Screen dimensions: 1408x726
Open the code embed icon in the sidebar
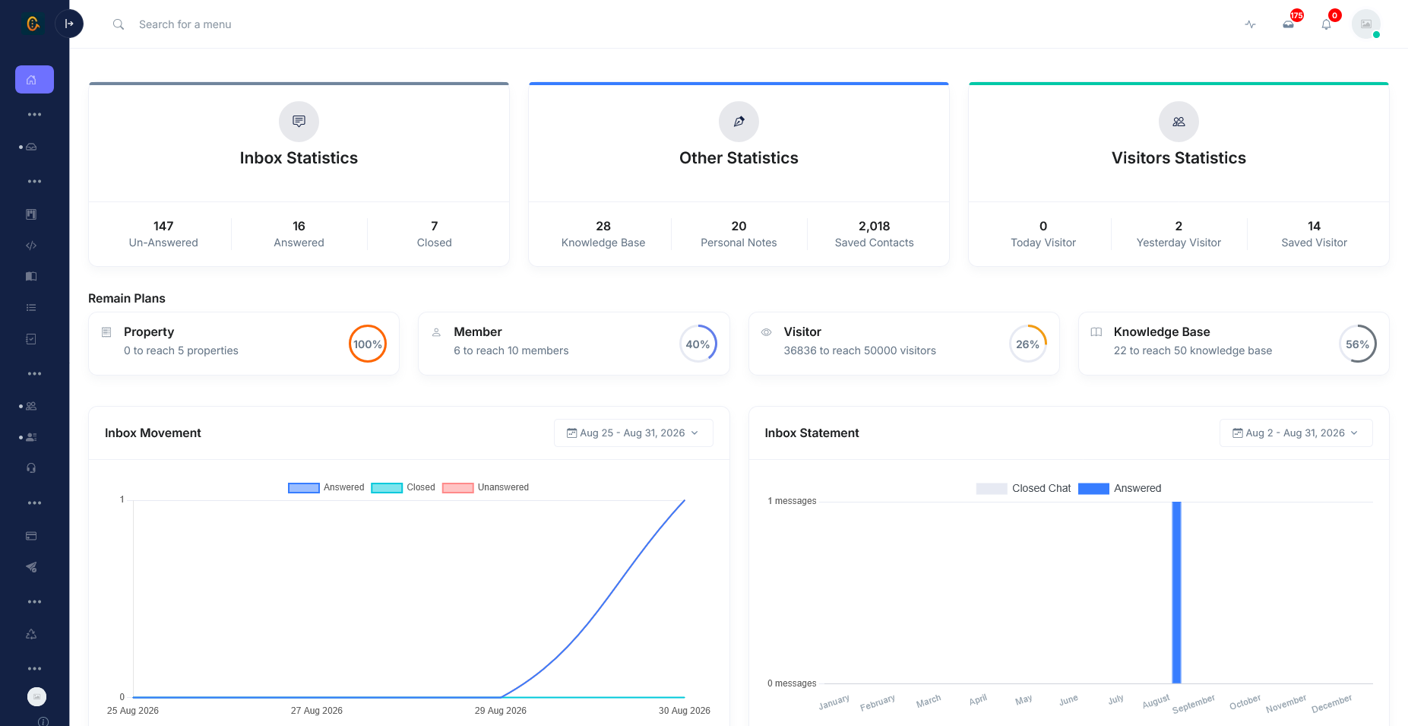point(31,246)
